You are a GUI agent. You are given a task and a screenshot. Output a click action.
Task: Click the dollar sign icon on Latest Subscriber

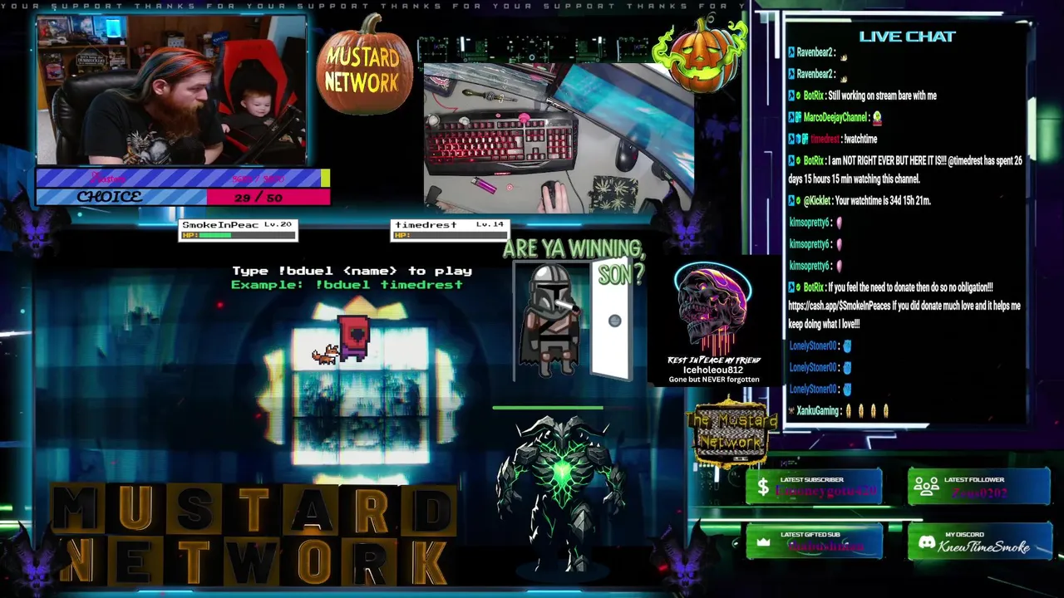click(762, 488)
